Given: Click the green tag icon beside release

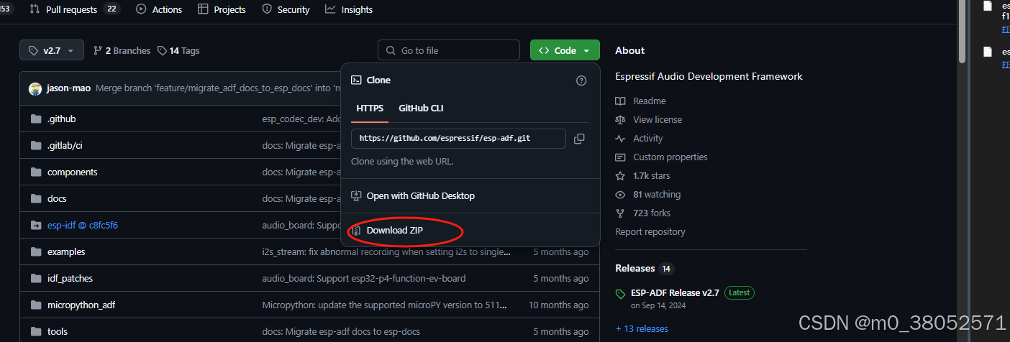Looking at the screenshot, I should pyautogui.click(x=621, y=294).
